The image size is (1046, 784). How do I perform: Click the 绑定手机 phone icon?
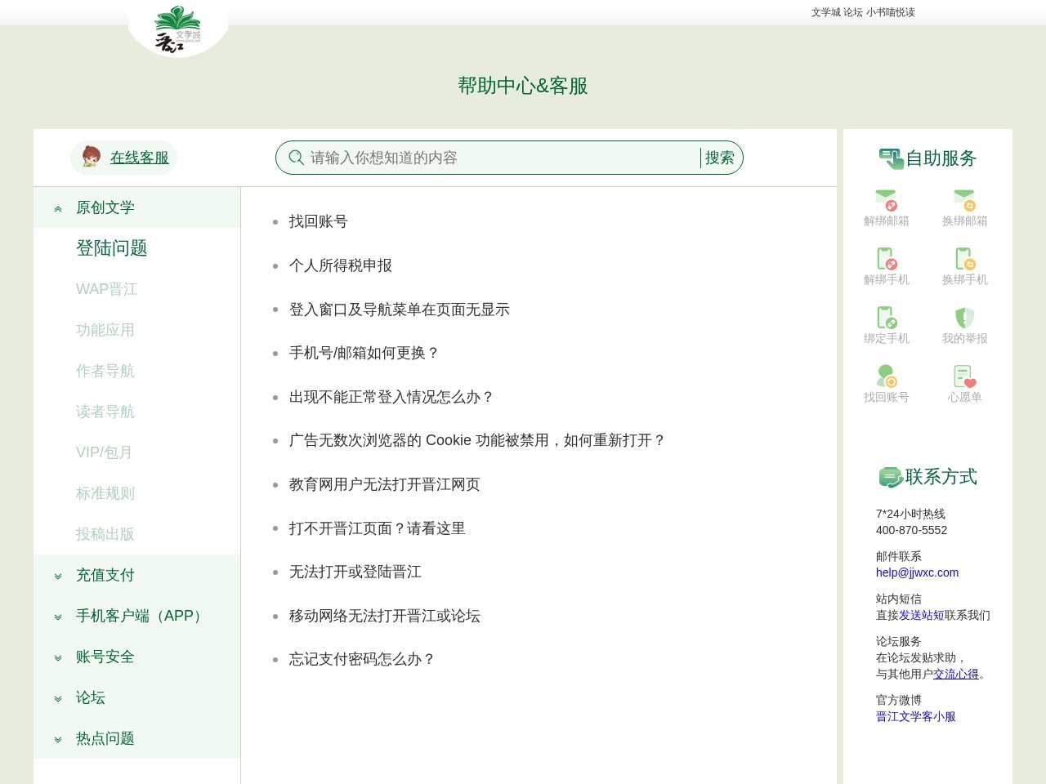pyautogui.click(x=887, y=318)
